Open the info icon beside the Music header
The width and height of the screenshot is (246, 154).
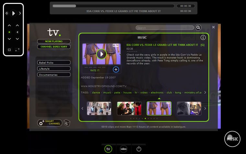pyautogui.click(x=203, y=38)
